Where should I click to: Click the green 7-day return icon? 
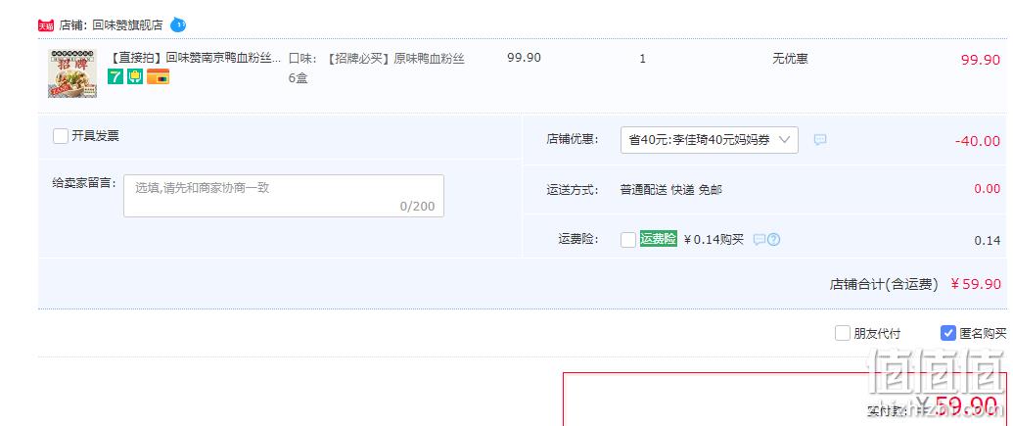(x=115, y=77)
